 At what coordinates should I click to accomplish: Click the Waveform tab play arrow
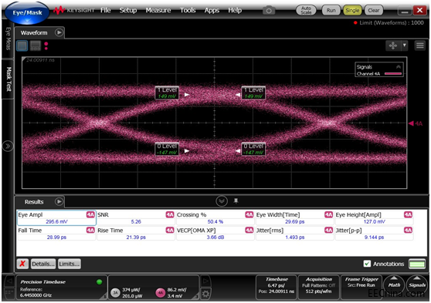click(59, 32)
